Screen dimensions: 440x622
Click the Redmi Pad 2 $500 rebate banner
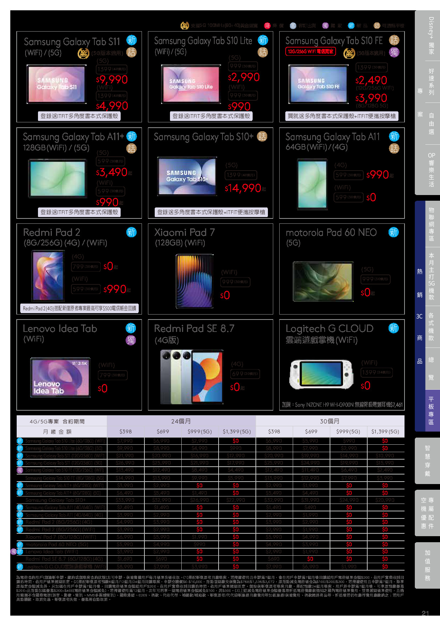pyautogui.click(x=79, y=308)
